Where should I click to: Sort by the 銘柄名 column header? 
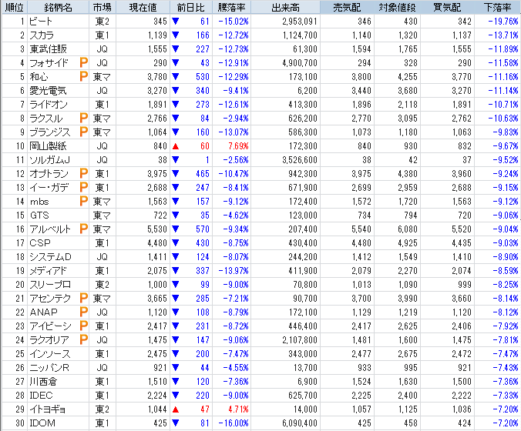pyautogui.click(x=58, y=7)
